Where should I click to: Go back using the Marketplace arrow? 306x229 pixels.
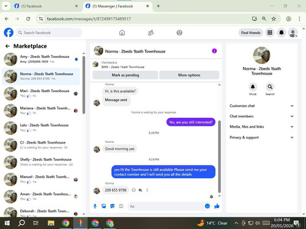coord(7,46)
